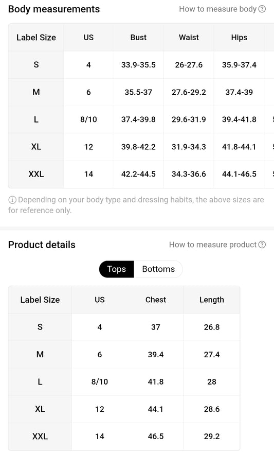Click the help icon beside How to measure product

pyautogui.click(x=262, y=245)
